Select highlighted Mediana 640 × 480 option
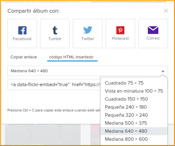The image size is (175, 146). pos(134,131)
